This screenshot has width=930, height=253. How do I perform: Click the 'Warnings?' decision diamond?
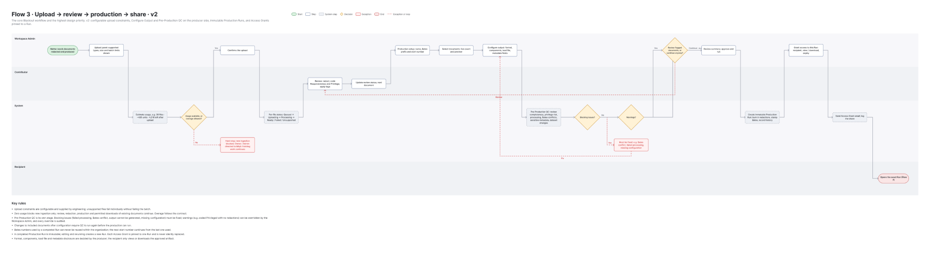click(631, 117)
